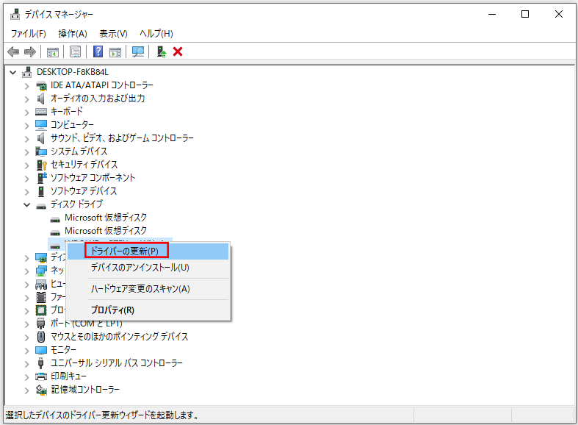Select the DESKTOP-F8KB84L computer name

click(x=73, y=72)
